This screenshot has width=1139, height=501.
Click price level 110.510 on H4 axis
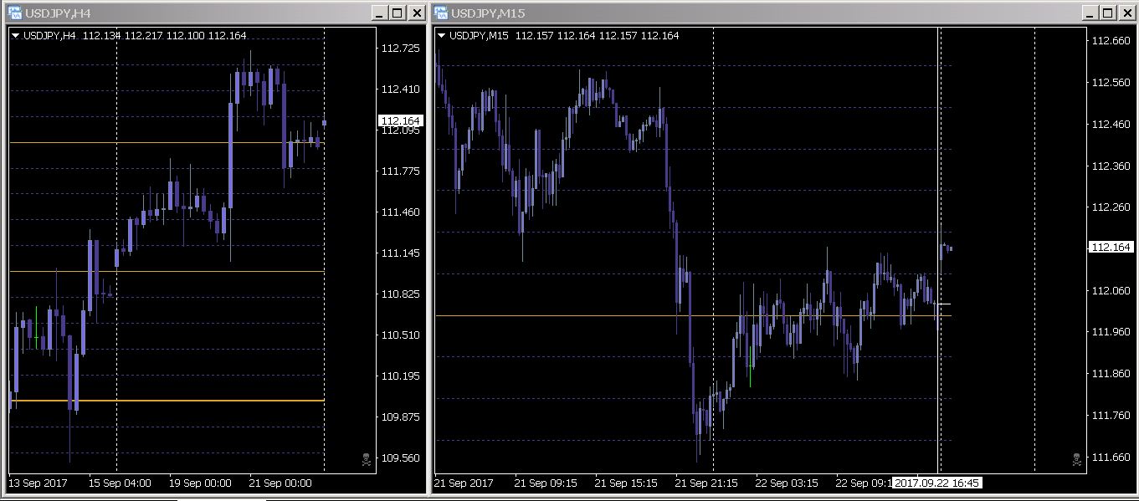tap(401, 335)
